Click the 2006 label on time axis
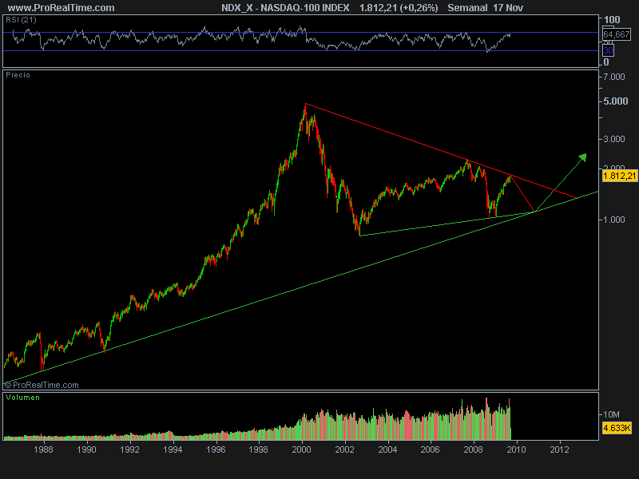The image size is (639, 479). (x=431, y=449)
